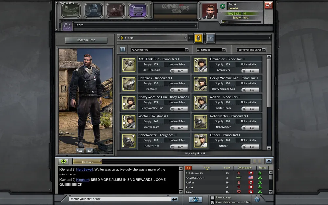This screenshot has width=328, height=205.
Task: Open the Your level and lower dropdown
Action: click(251, 50)
